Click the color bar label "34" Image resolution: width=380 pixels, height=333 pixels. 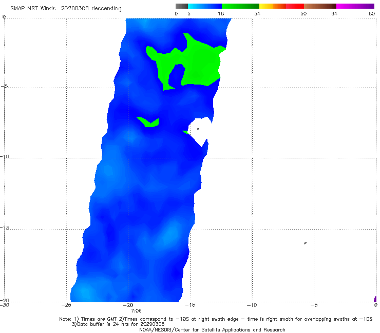257,13
